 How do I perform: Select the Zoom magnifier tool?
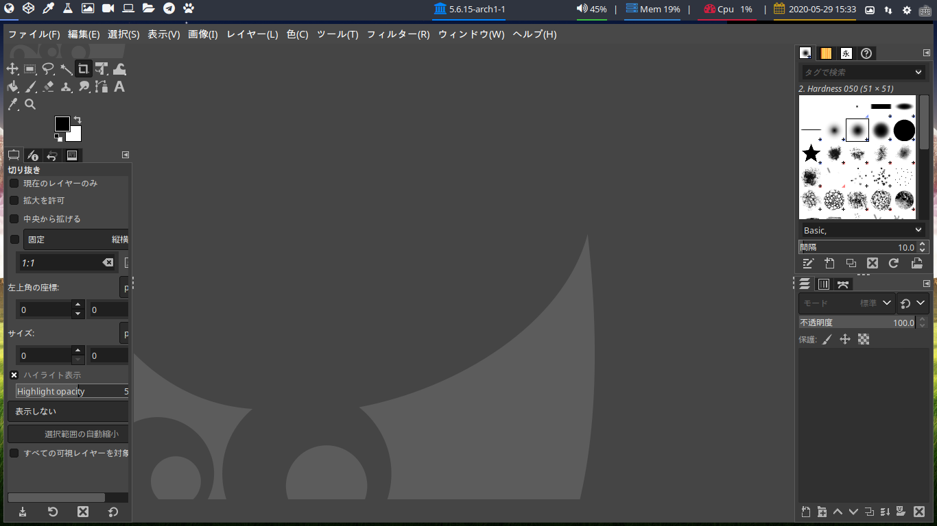(30, 104)
